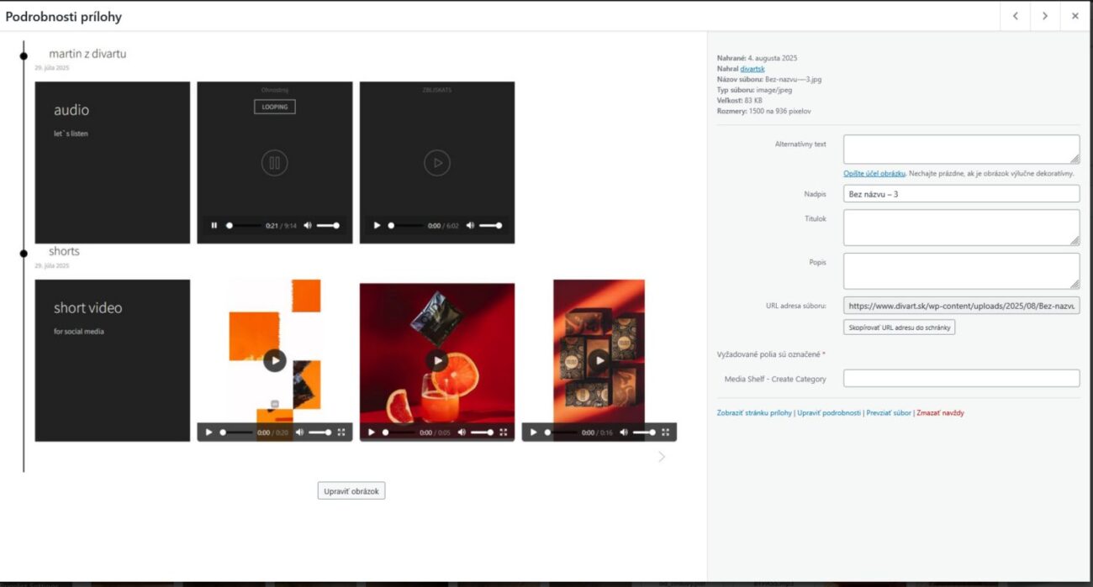Click the Nadpis field containing Bez názvu – 3

[961, 194]
